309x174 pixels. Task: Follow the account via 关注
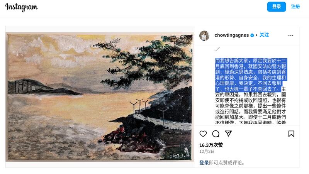[x=264, y=35]
